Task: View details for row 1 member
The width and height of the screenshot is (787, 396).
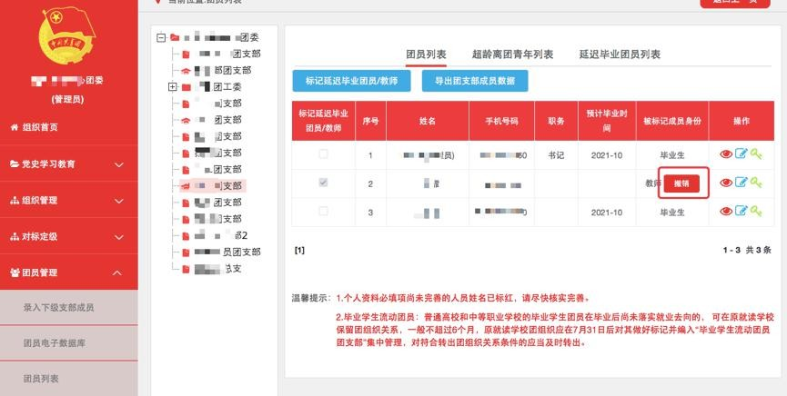Action: click(726, 154)
